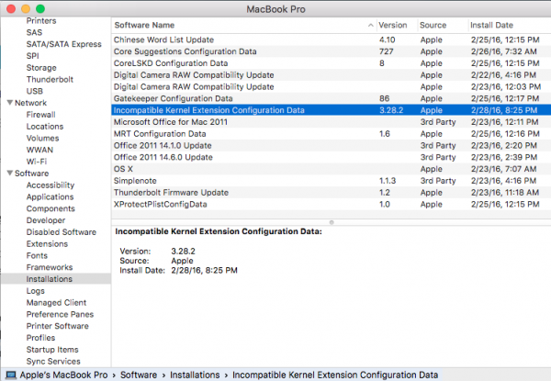The image size is (551, 381).
Task: Click the Source column header
Action: (x=433, y=25)
